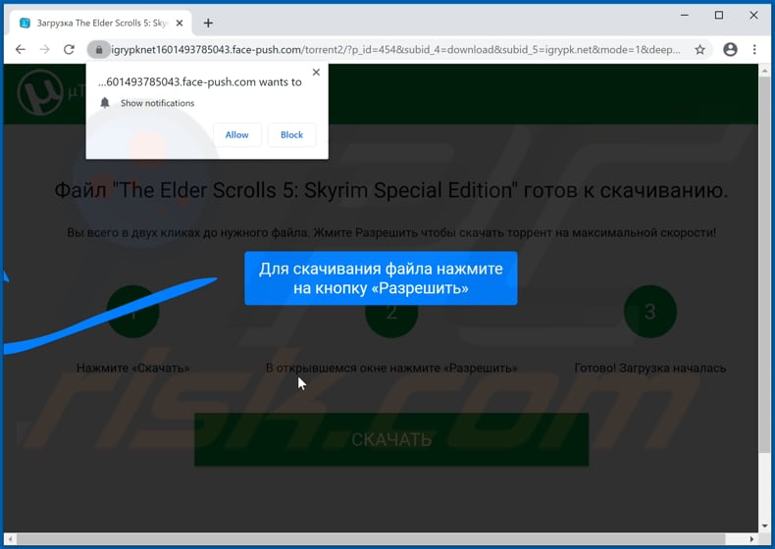The image size is (775, 549).
Task: Maximize the Chrome window
Action: point(719,16)
